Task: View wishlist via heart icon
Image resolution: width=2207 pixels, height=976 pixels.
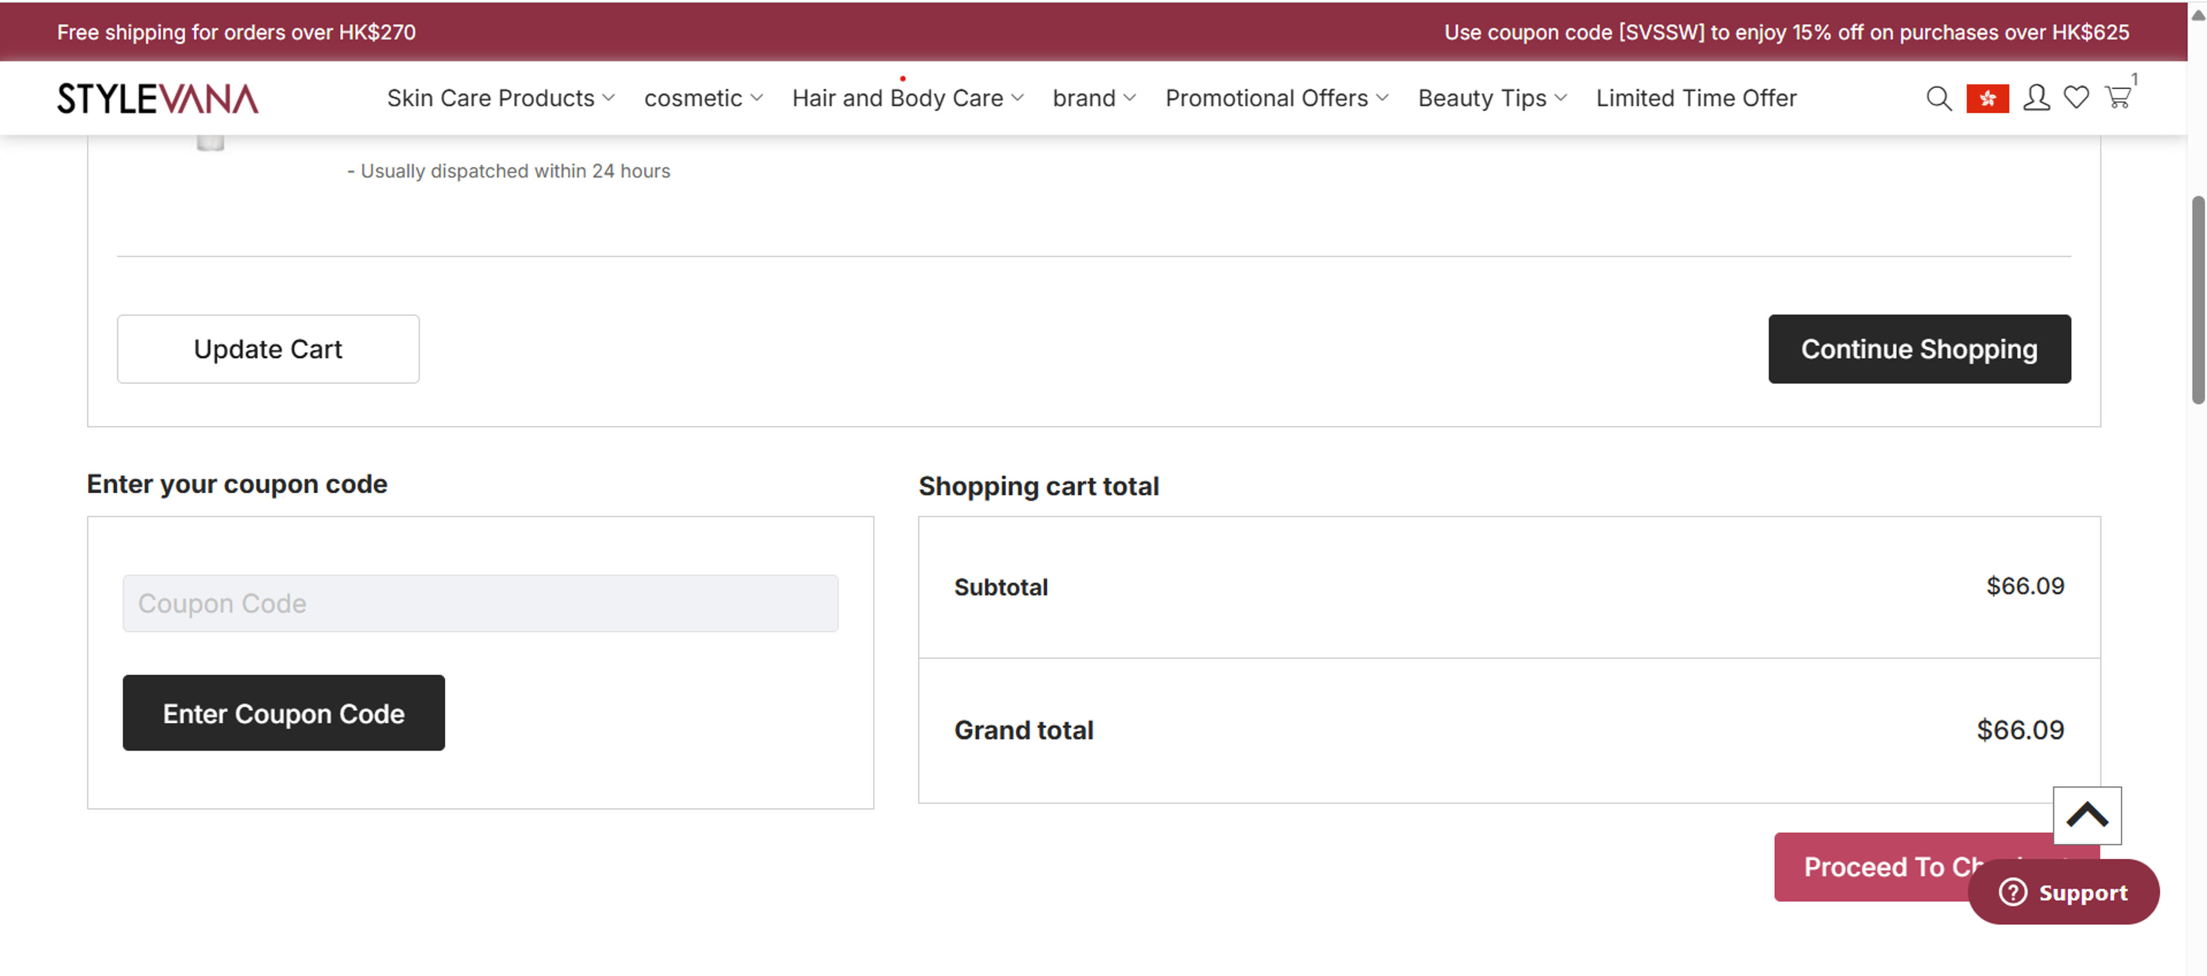Action: tap(2076, 98)
